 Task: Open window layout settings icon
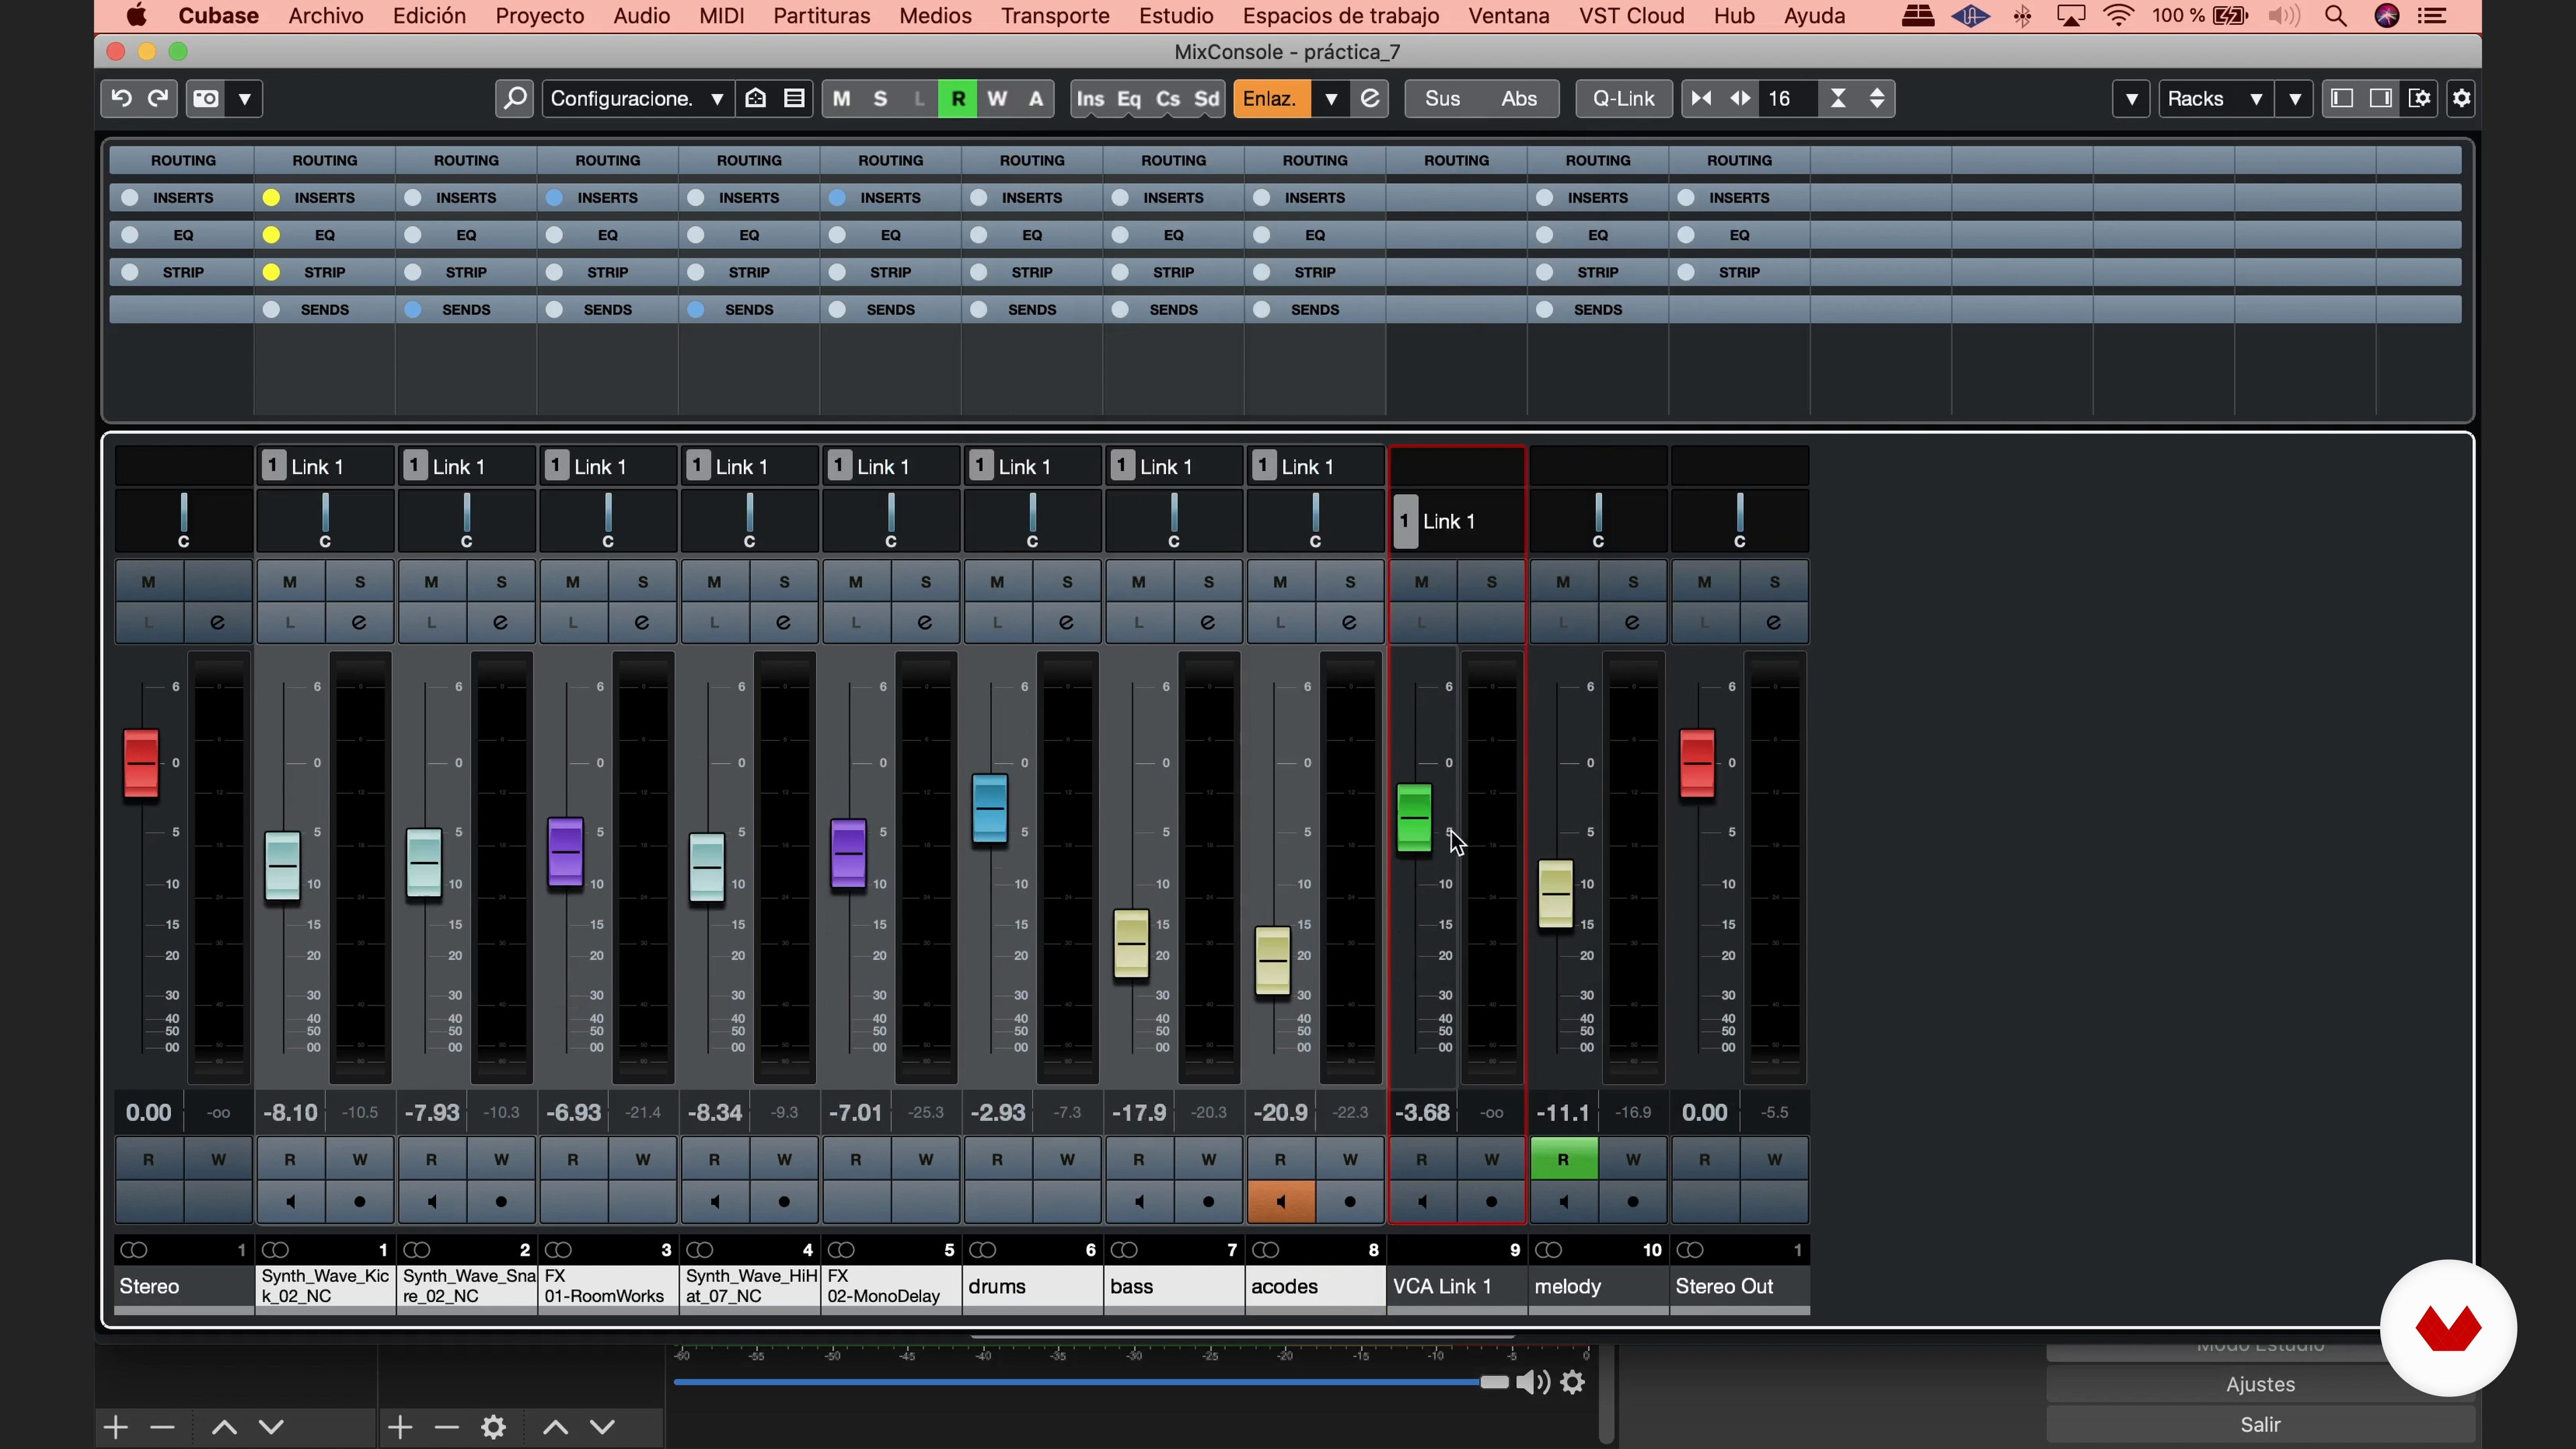tap(2420, 98)
